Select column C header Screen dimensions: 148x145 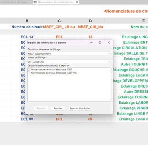pyautogui.click(x=60, y=21)
